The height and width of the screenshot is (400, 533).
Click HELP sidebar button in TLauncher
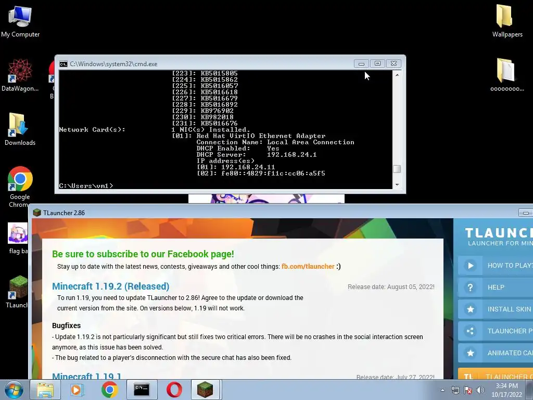(x=496, y=287)
